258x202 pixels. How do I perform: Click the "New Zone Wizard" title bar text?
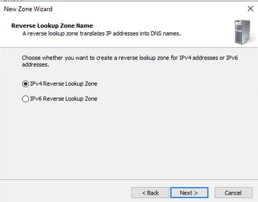coord(28,8)
